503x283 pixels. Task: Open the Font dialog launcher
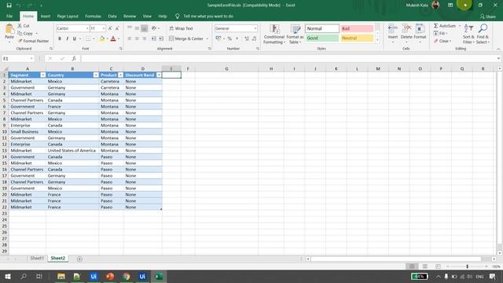point(120,49)
